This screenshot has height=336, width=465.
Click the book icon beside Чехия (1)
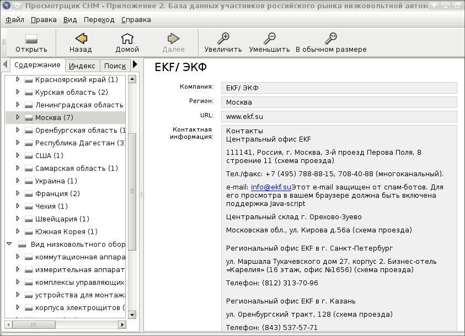click(29, 207)
